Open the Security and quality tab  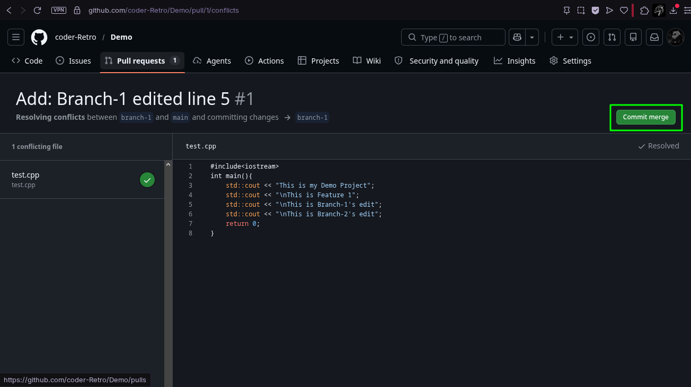pos(437,61)
